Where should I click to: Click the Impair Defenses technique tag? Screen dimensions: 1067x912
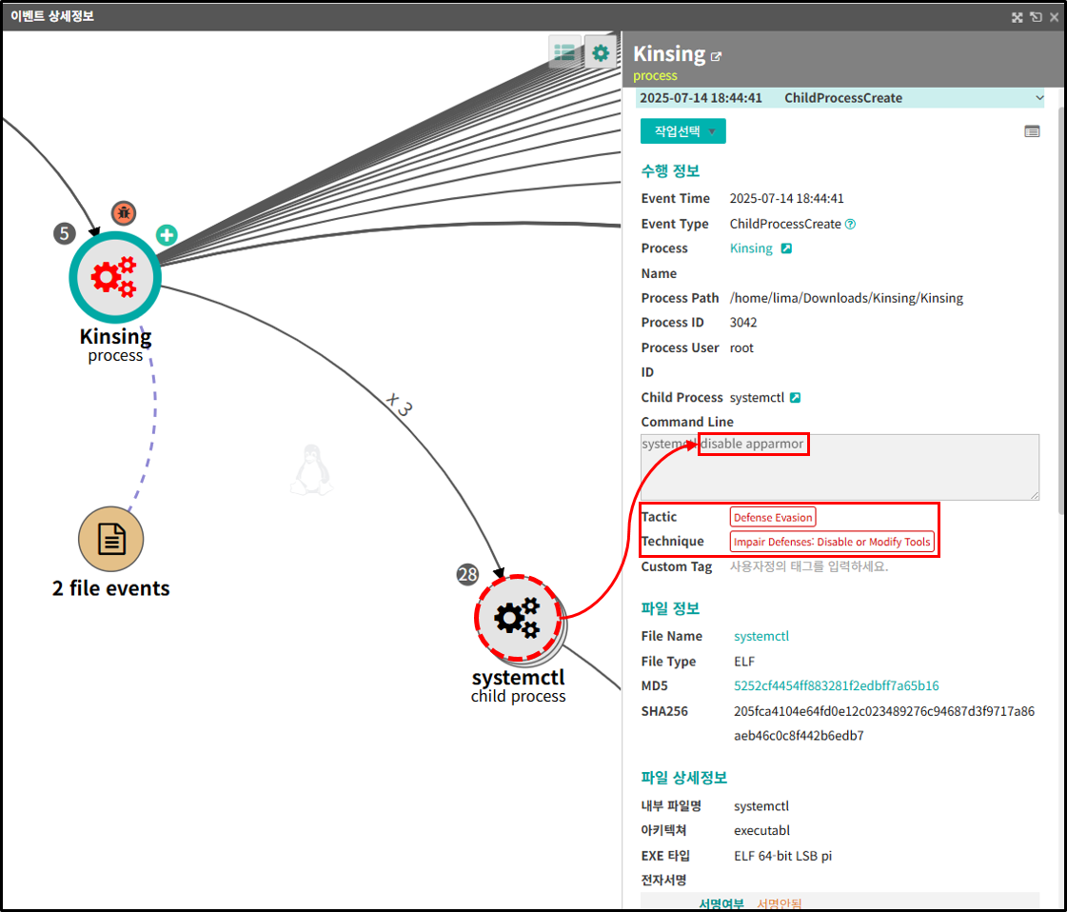(832, 542)
